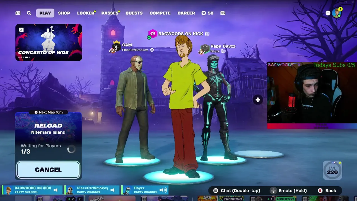Viewport: 357px width, 201px height.
Task: Click the RB bumper icon
Action: coord(223,13)
